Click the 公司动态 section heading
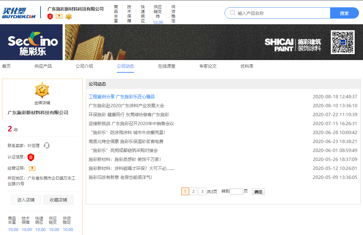The height and width of the screenshot is (235, 363). pyautogui.click(x=97, y=84)
